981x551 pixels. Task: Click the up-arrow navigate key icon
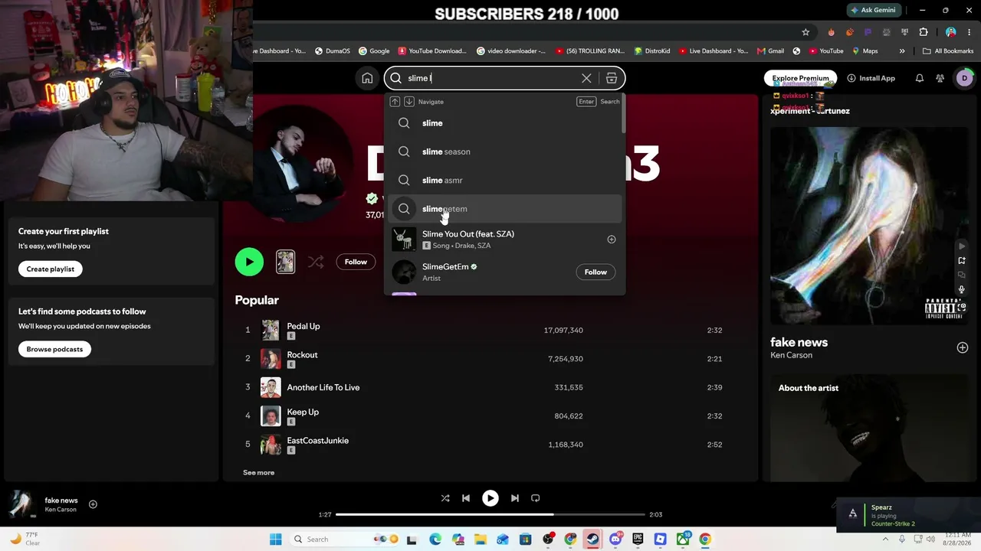point(395,102)
